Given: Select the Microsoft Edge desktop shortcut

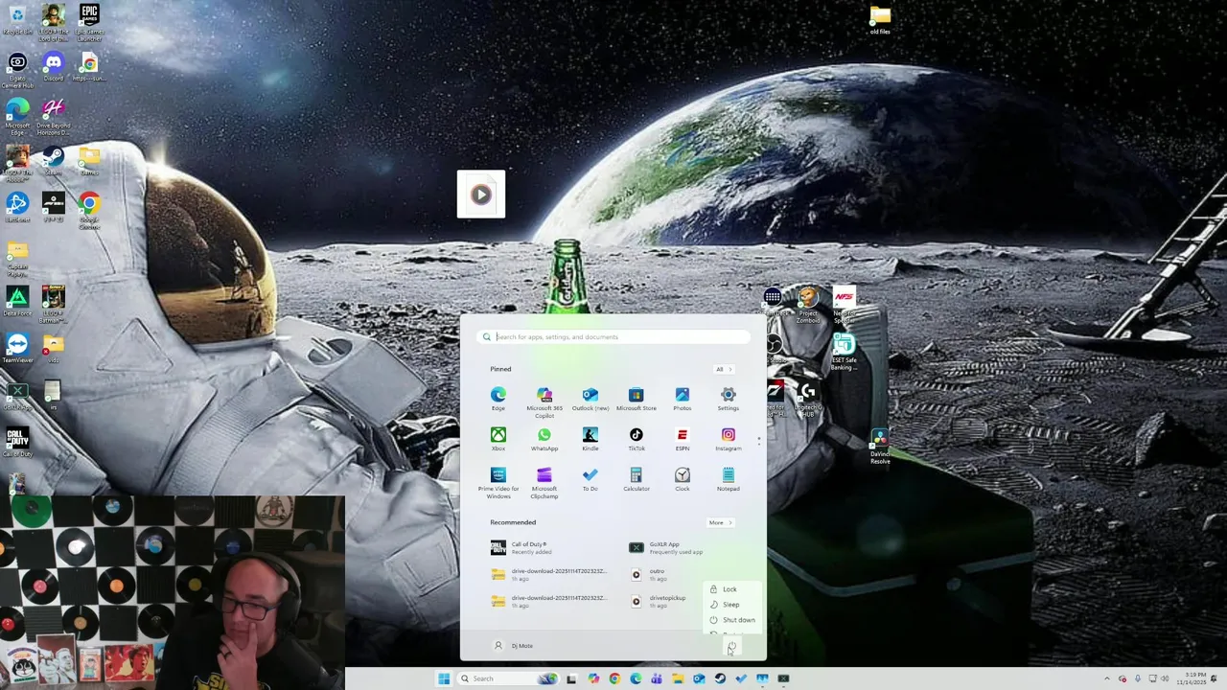Looking at the screenshot, I should tap(17, 117).
